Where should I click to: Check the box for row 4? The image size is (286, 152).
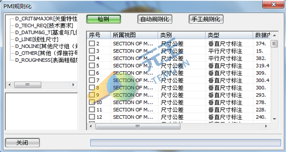92,58
